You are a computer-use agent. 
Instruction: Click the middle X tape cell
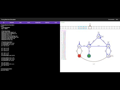tap(82, 28)
